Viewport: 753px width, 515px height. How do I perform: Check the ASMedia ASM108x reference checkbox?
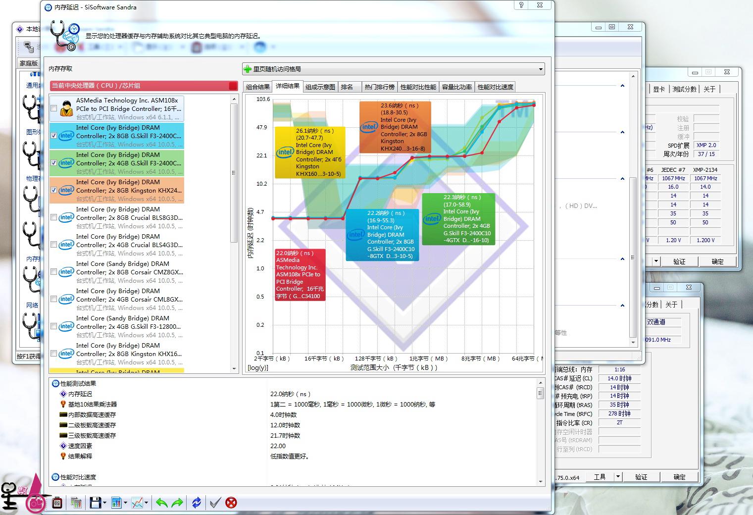pyautogui.click(x=53, y=108)
